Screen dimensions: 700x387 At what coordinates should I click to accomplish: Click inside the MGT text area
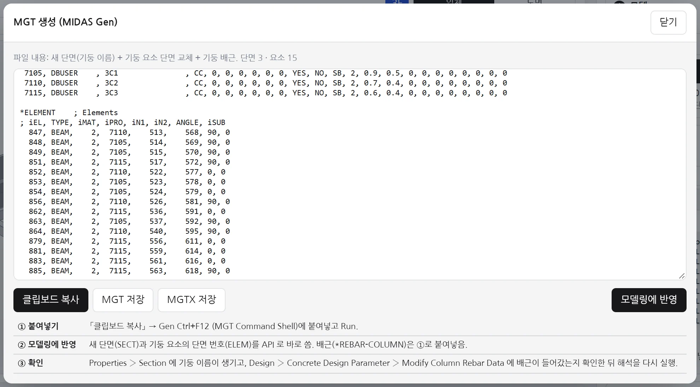pos(350,174)
